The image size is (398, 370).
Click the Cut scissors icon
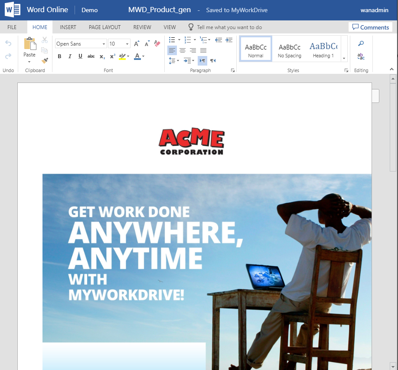[45, 40]
